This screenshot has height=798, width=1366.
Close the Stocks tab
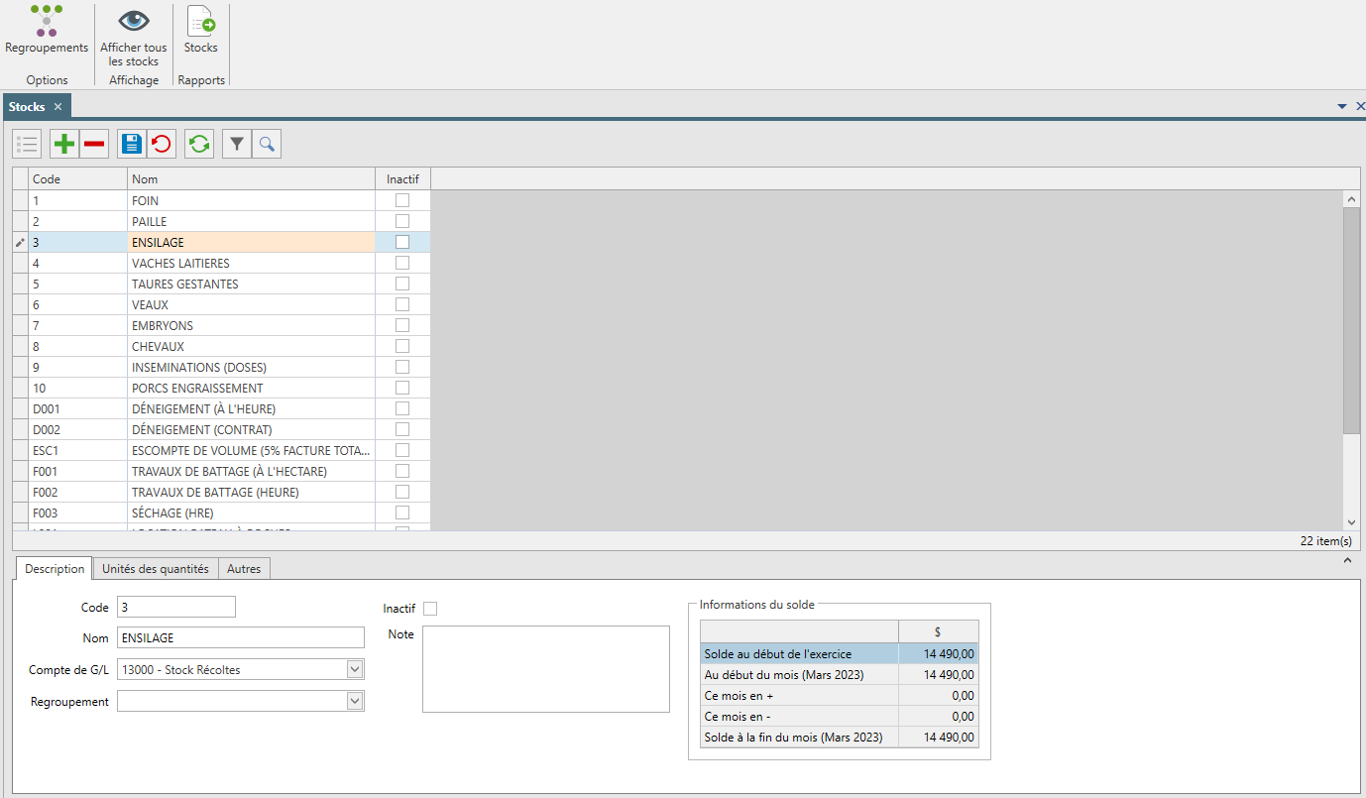coord(58,107)
